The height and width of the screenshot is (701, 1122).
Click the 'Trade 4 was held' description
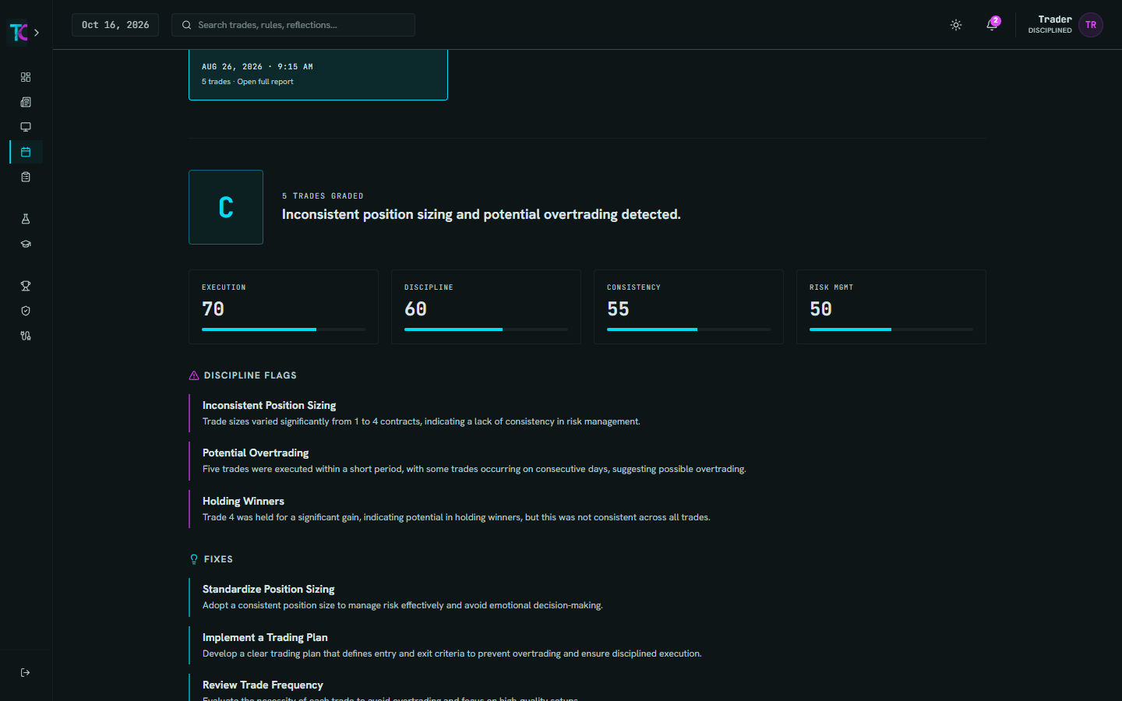point(457,517)
